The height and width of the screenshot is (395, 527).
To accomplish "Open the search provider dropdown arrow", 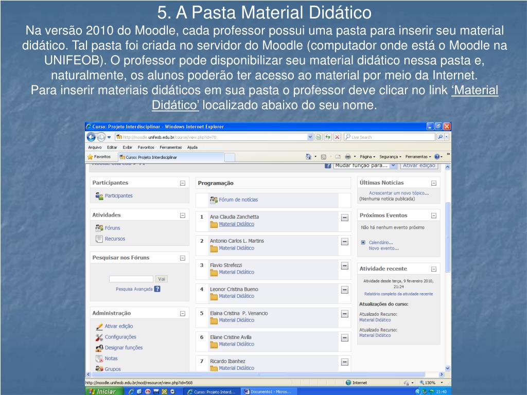I will coord(447,137).
